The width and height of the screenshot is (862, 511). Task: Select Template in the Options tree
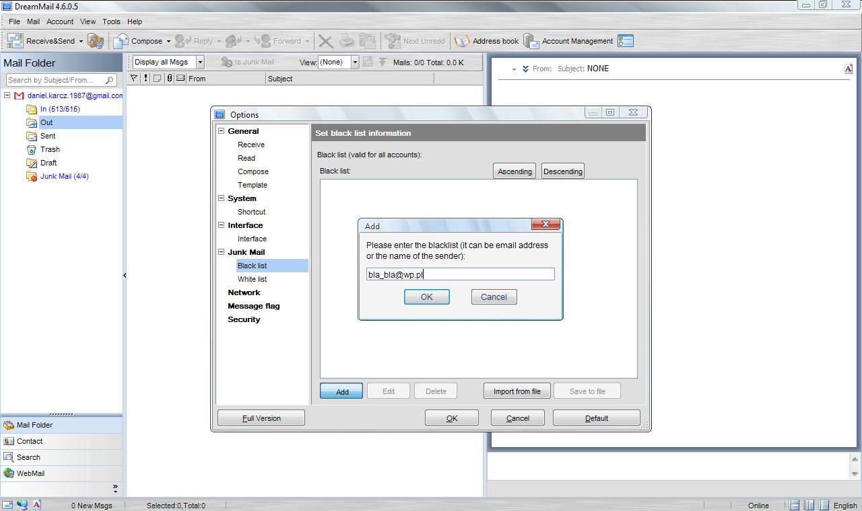point(253,185)
